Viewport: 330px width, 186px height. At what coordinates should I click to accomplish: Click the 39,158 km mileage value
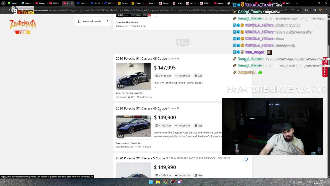point(165,76)
